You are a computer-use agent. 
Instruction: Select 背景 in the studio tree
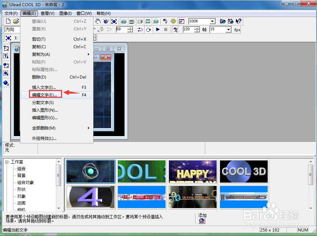tap(21, 176)
